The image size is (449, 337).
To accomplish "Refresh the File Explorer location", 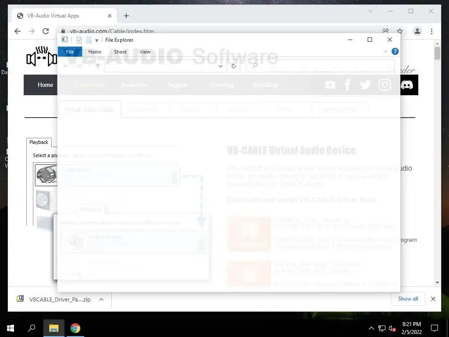I will (233, 66).
